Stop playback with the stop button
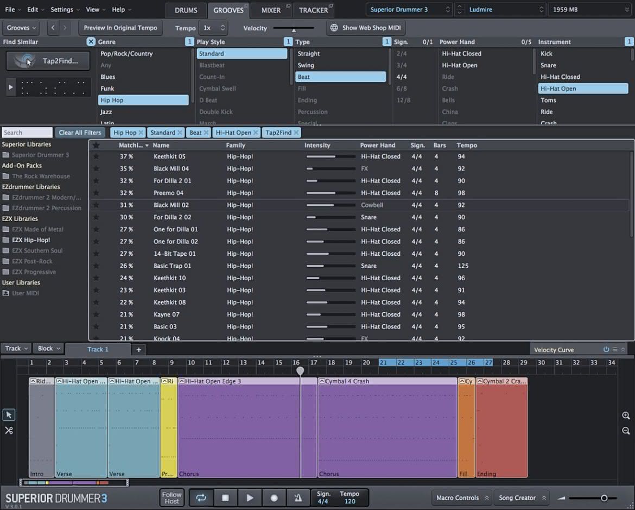 pyautogui.click(x=226, y=498)
